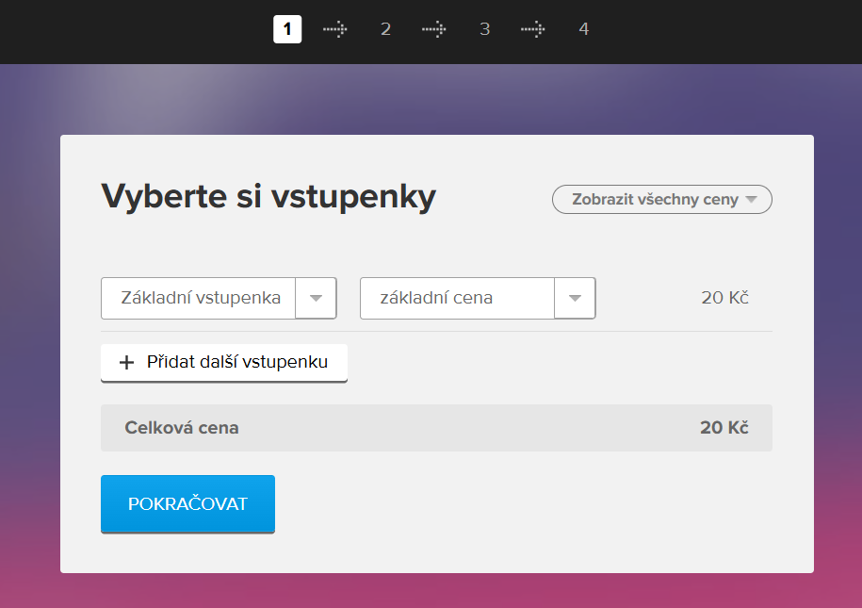Select step 3 in the progress bar
The height and width of the screenshot is (608, 862).
point(484,28)
